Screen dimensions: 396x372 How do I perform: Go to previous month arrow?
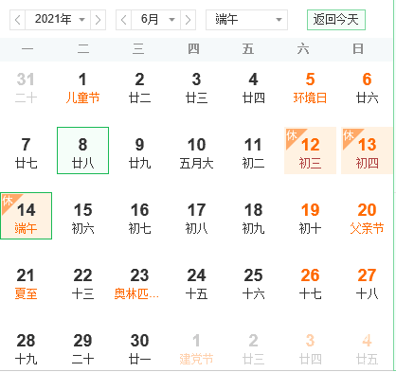click(124, 20)
